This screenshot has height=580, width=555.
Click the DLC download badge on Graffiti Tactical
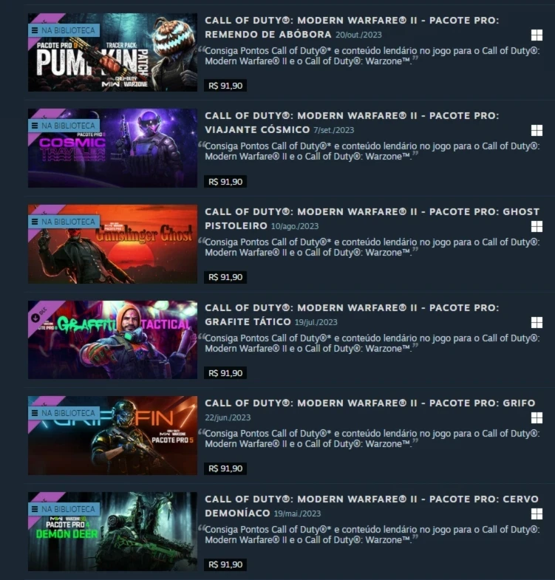click(x=39, y=315)
